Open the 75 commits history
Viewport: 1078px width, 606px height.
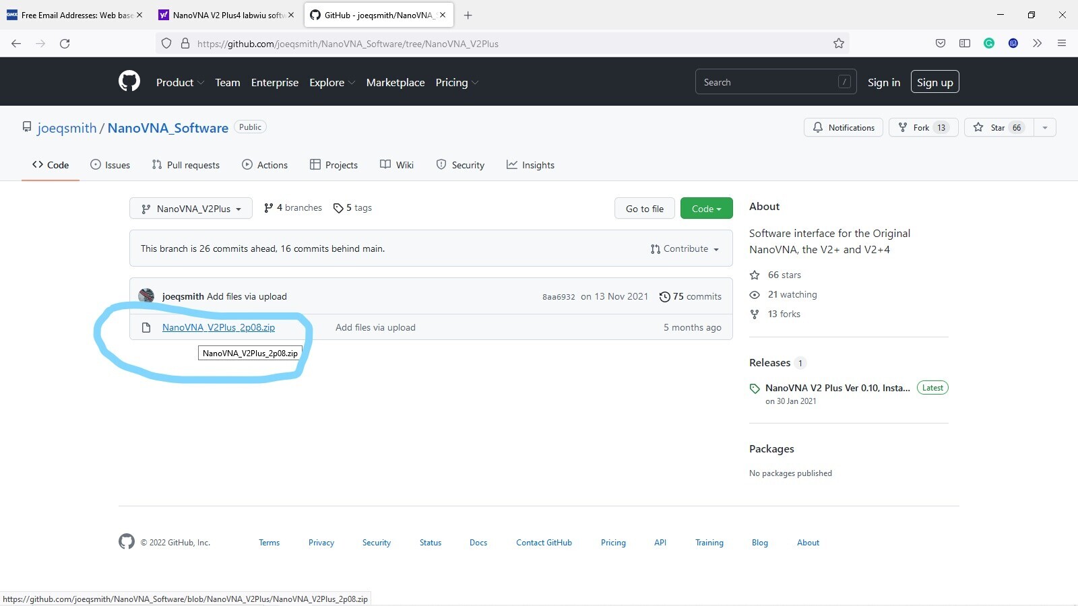tap(691, 296)
